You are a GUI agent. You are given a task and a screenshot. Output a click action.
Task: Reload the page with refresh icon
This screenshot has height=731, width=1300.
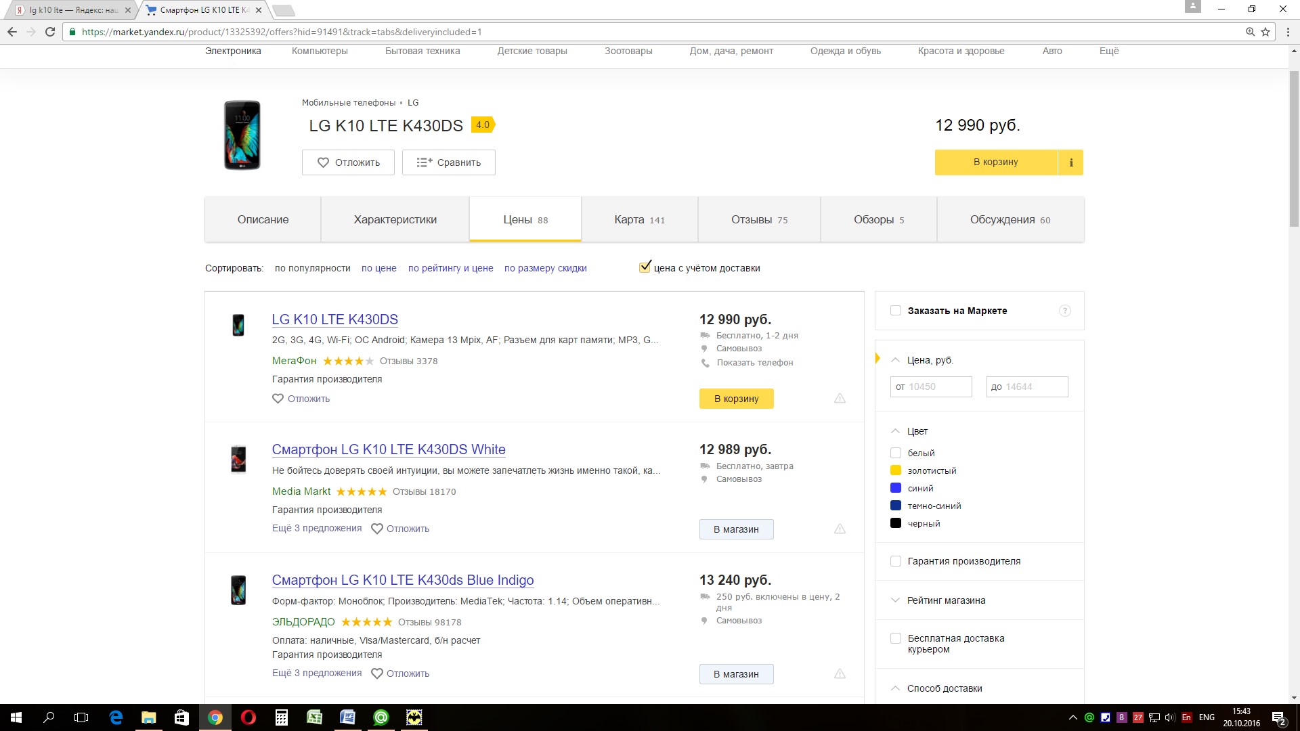(x=50, y=32)
